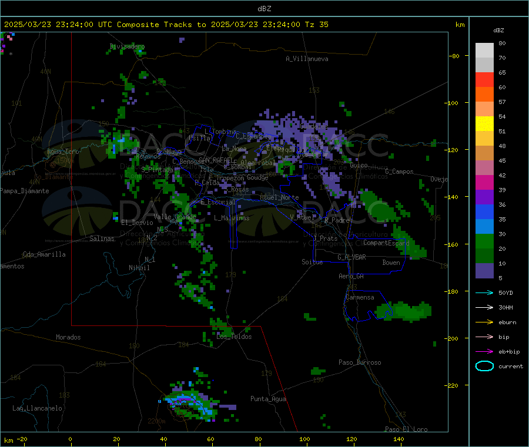Image resolution: width=529 pixels, height=447 pixels.
Task: Click the E_Escorial map label
Action: [x=218, y=202]
